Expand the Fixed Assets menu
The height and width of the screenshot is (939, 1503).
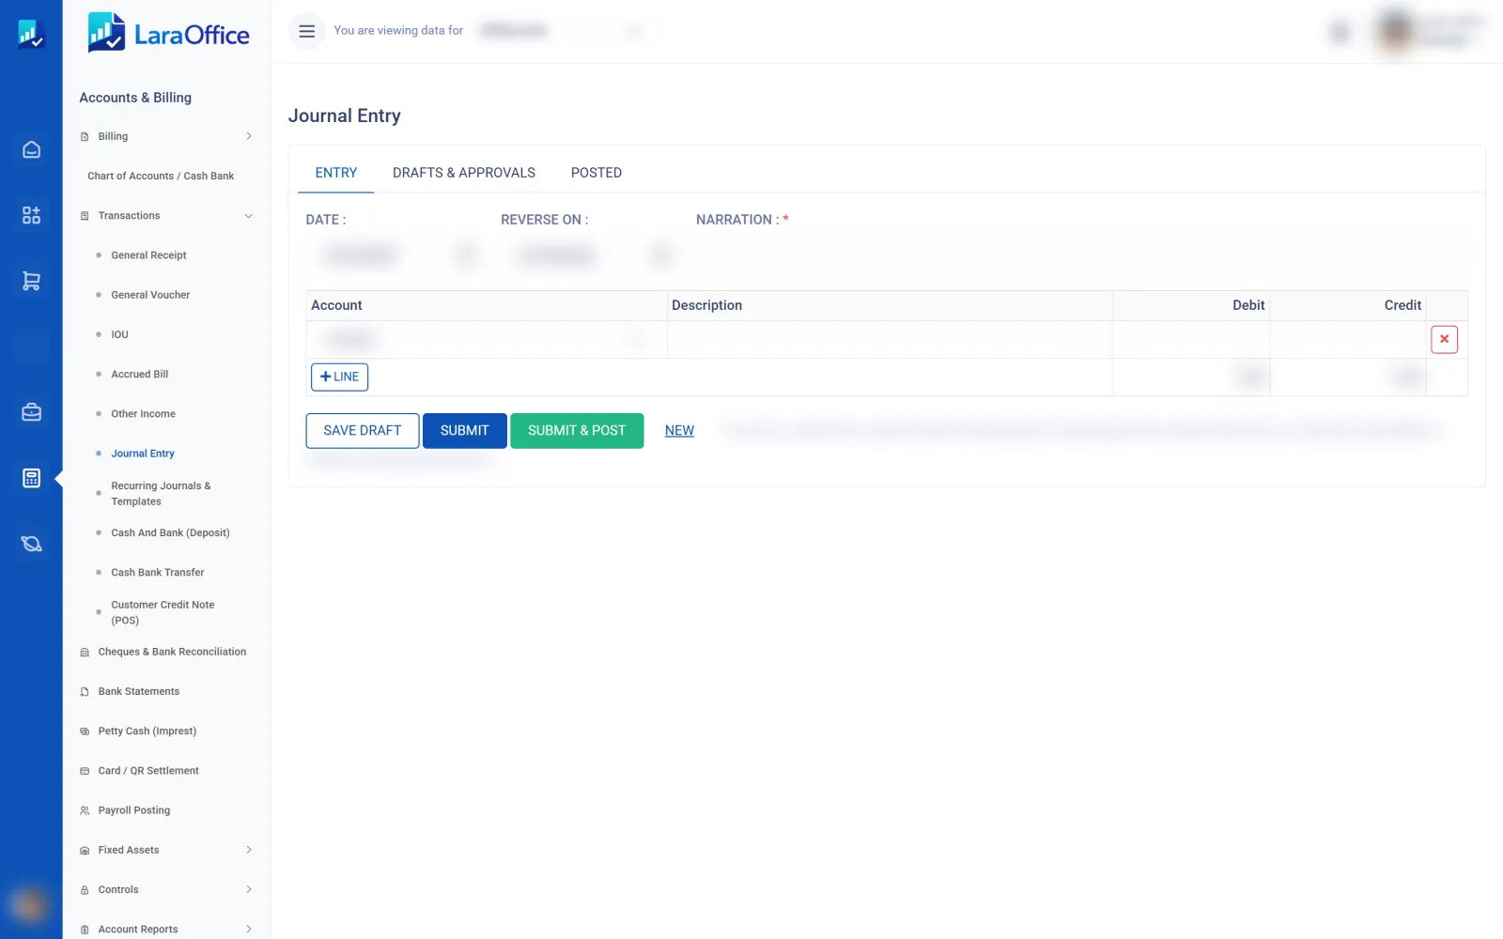tap(166, 850)
